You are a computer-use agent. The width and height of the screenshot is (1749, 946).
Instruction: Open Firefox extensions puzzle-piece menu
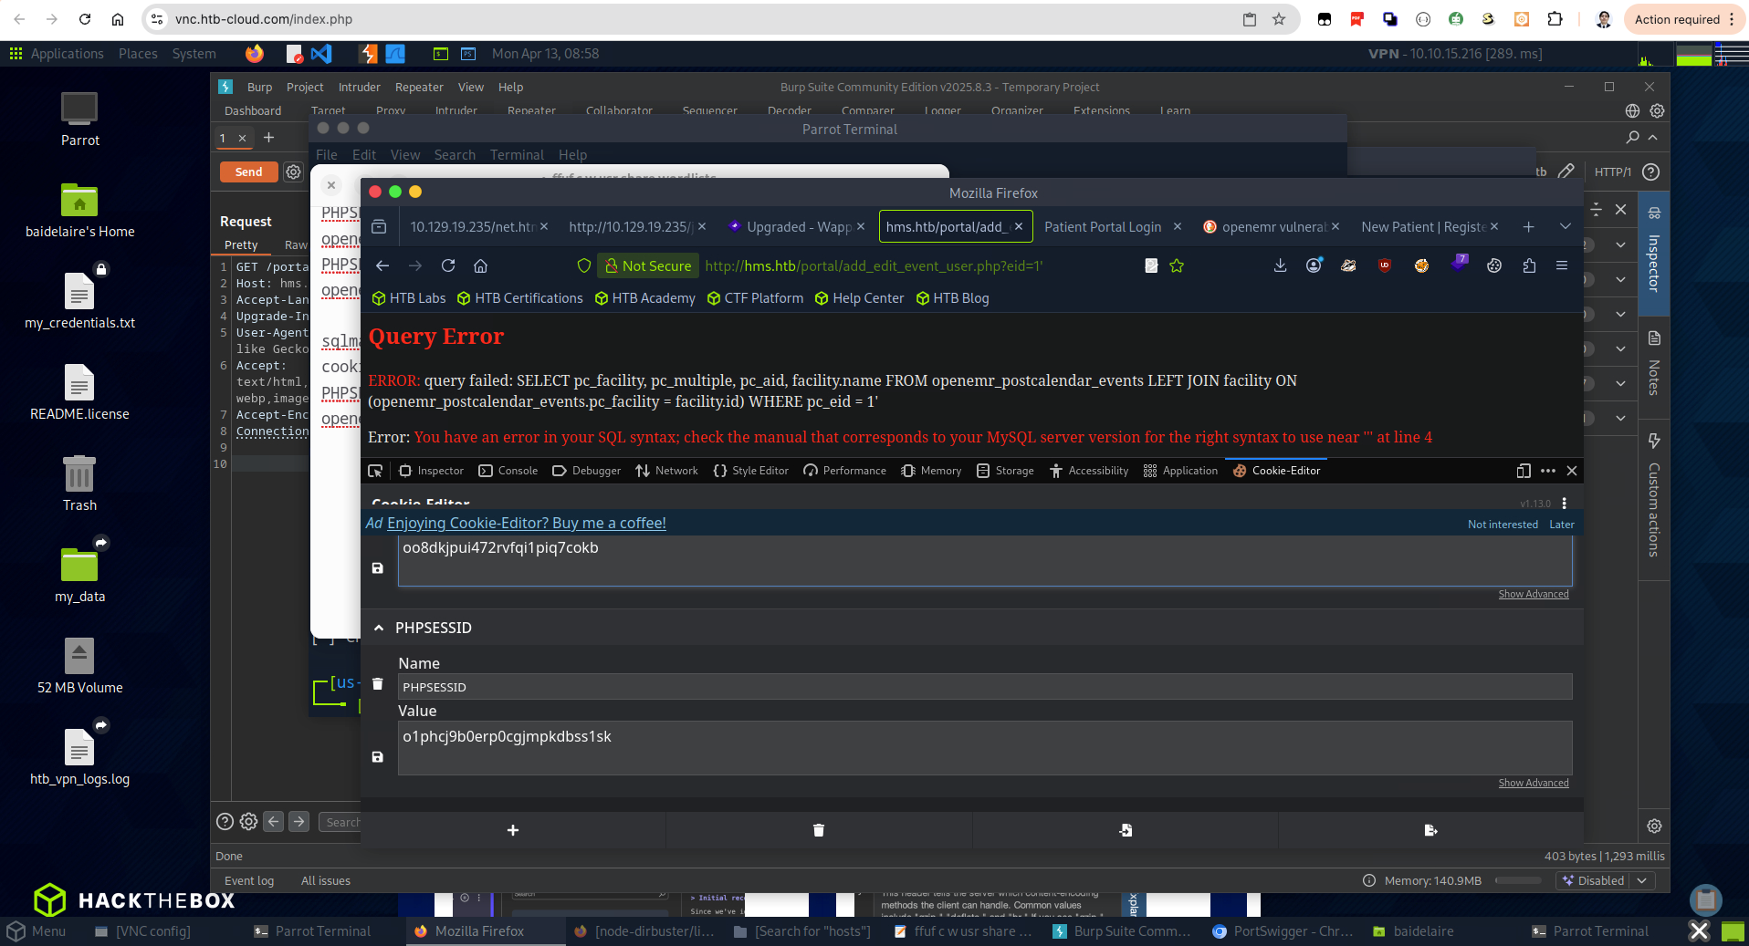pyautogui.click(x=1529, y=265)
